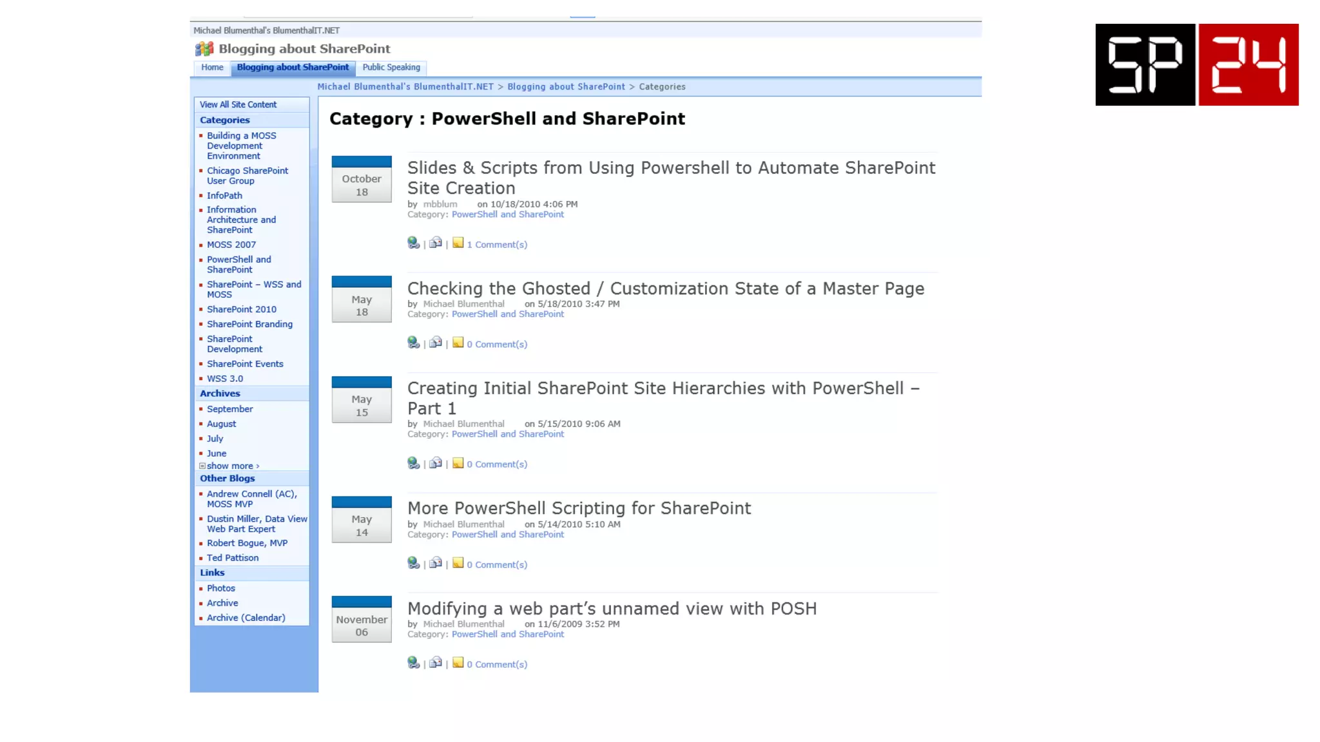Open the Home tab
The width and height of the screenshot is (1320, 742).
coord(212,68)
